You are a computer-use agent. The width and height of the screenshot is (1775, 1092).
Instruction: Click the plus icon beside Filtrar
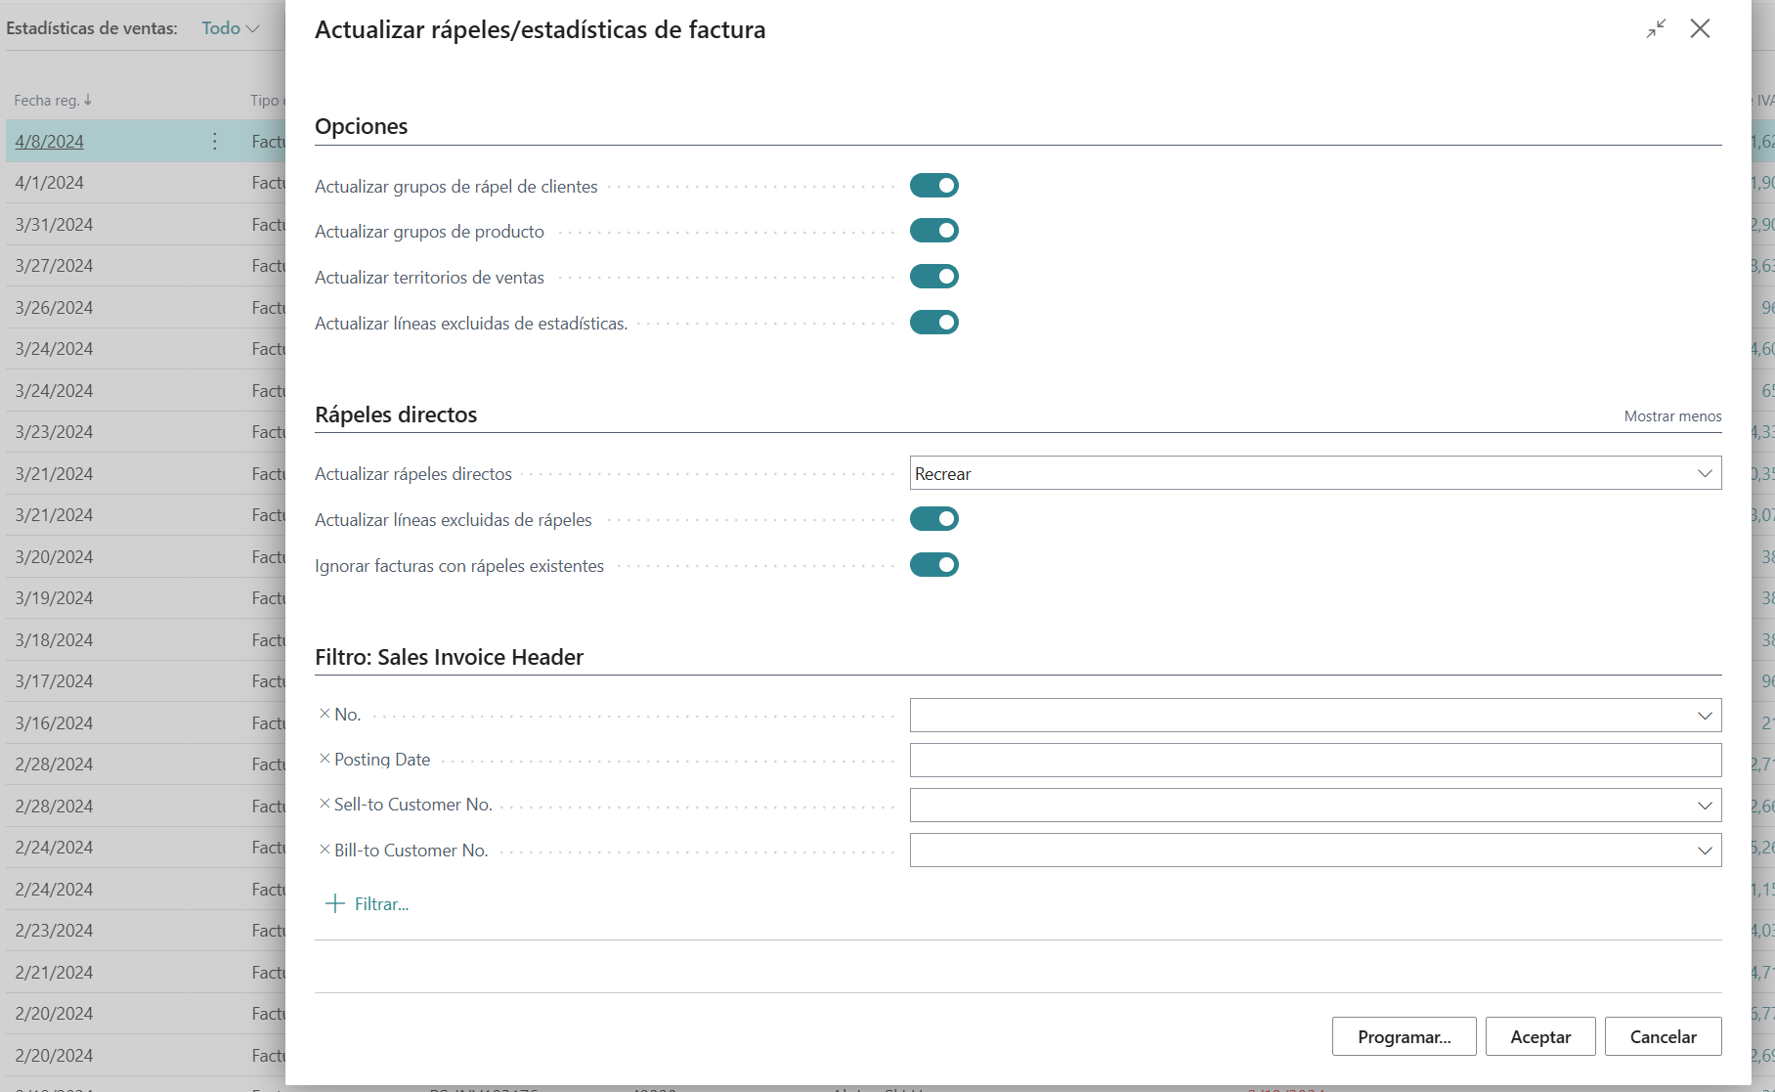pos(335,903)
